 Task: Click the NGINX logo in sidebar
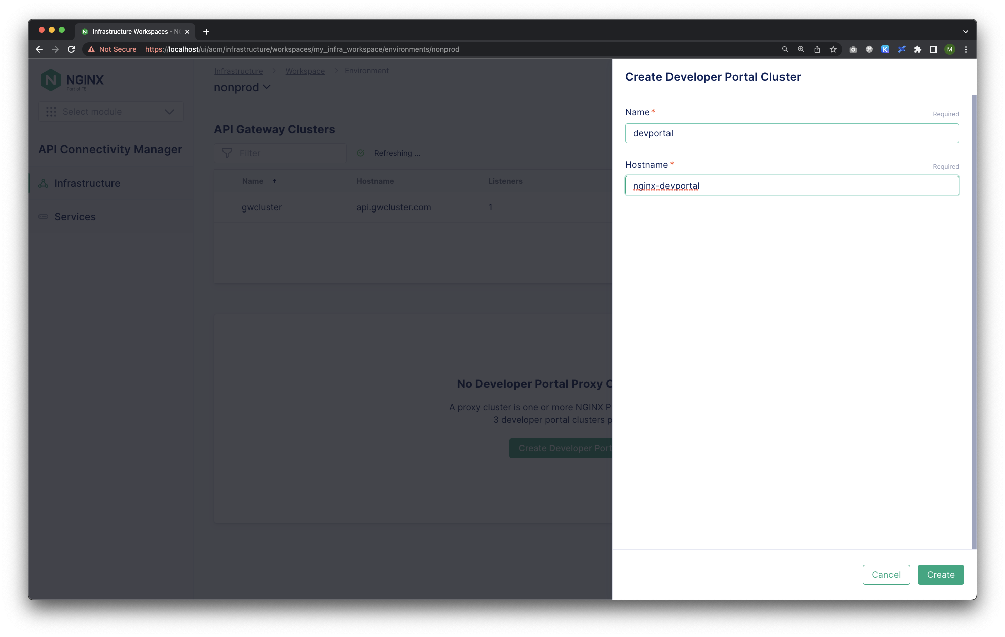[72, 80]
